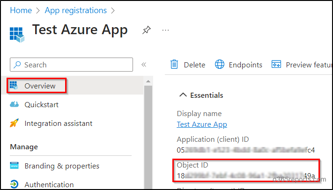Viewport: 333px width, 190px height.
Task: Collapse the Essentials section
Action: [x=183, y=95]
